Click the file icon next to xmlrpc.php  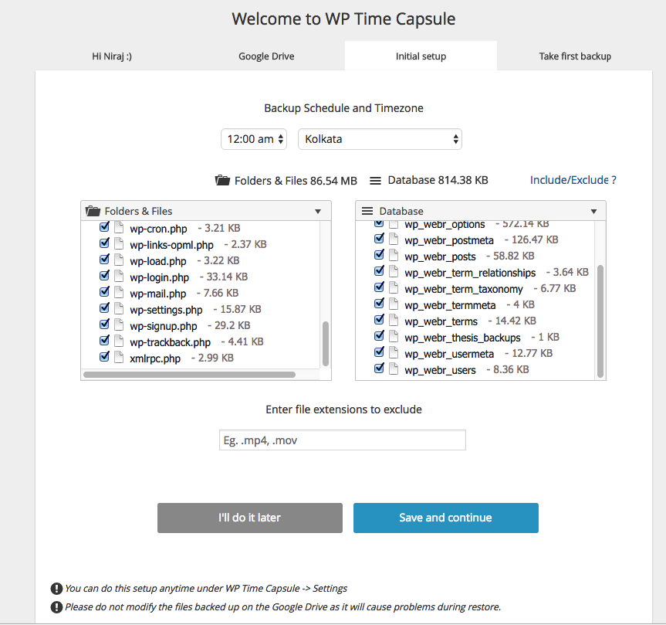click(x=119, y=357)
